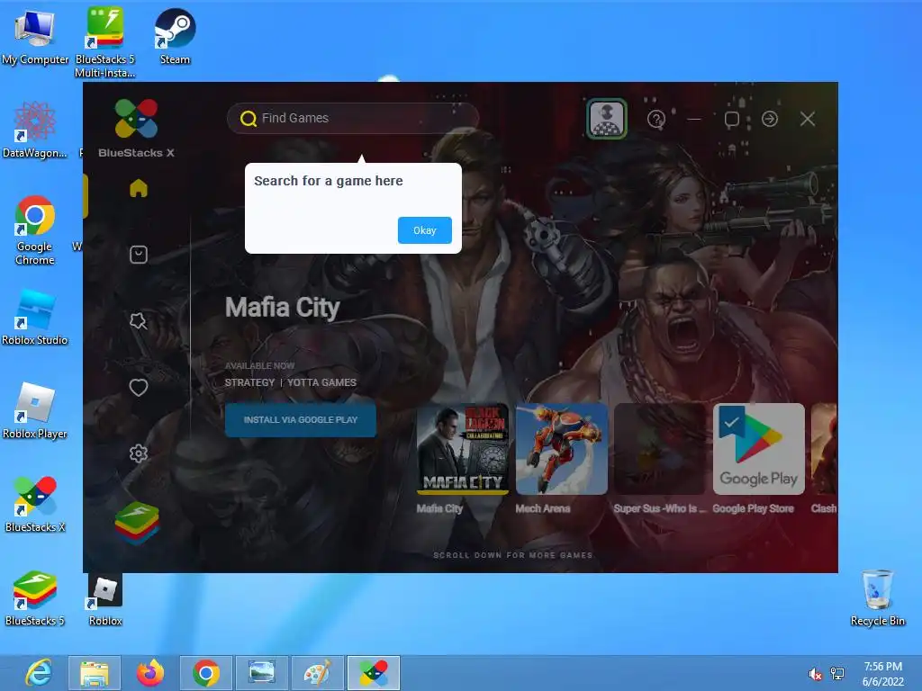Launch Internet Explorer from taskbar
922x691 pixels.
[39, 673]
